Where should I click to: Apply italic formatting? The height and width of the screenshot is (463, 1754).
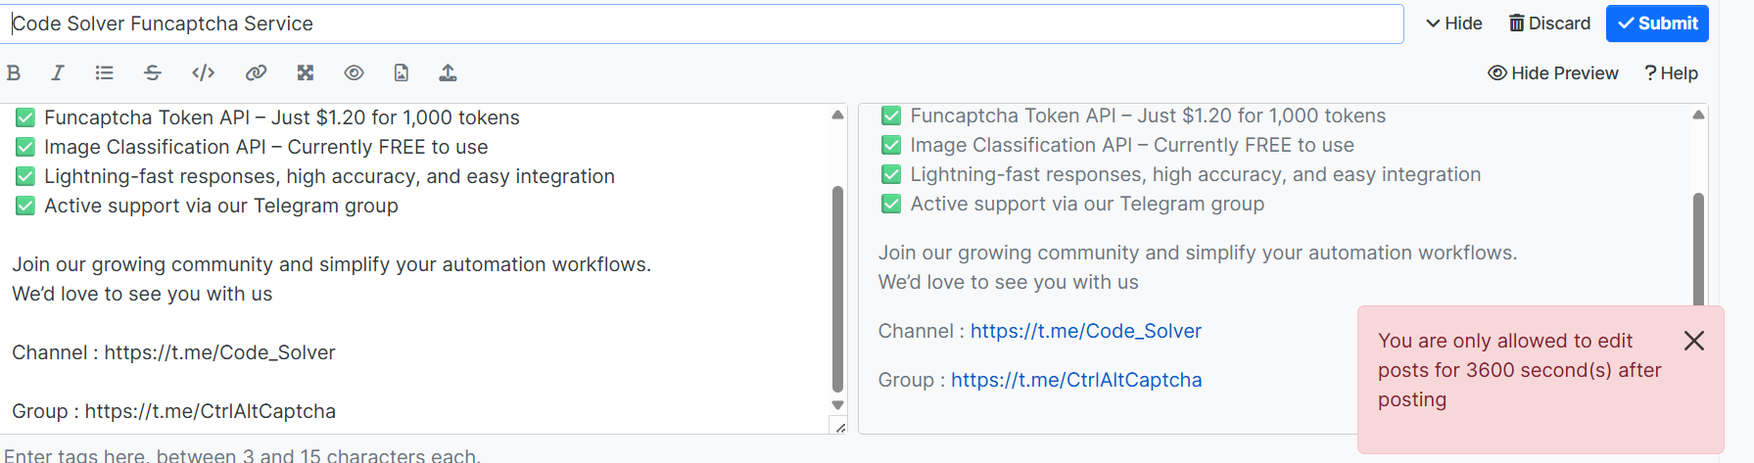(x=58, y=72)
